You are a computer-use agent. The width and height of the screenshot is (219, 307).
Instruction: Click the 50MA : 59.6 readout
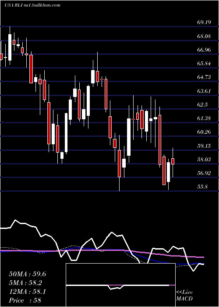[x=27, y=274]
